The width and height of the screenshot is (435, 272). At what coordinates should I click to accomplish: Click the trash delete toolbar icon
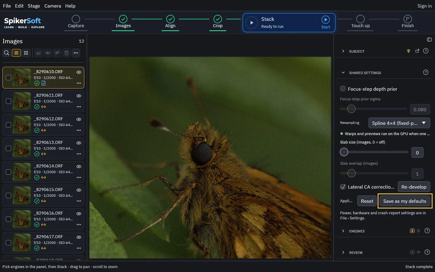[66, 53]
